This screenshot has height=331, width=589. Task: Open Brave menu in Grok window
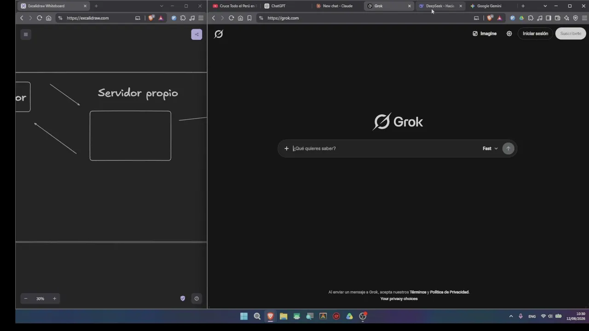point(585,18)
